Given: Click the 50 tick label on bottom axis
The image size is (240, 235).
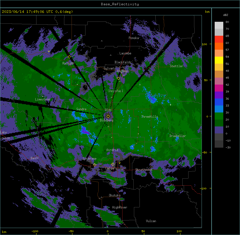Looking at the screenshot, I should (x=143, y=231).
